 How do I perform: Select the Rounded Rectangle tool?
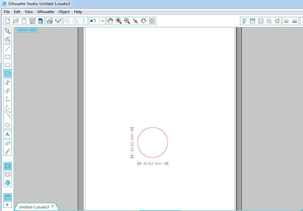[8, 65]
